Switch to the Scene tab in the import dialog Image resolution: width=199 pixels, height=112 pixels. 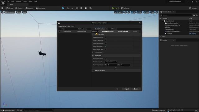(63, 29)
